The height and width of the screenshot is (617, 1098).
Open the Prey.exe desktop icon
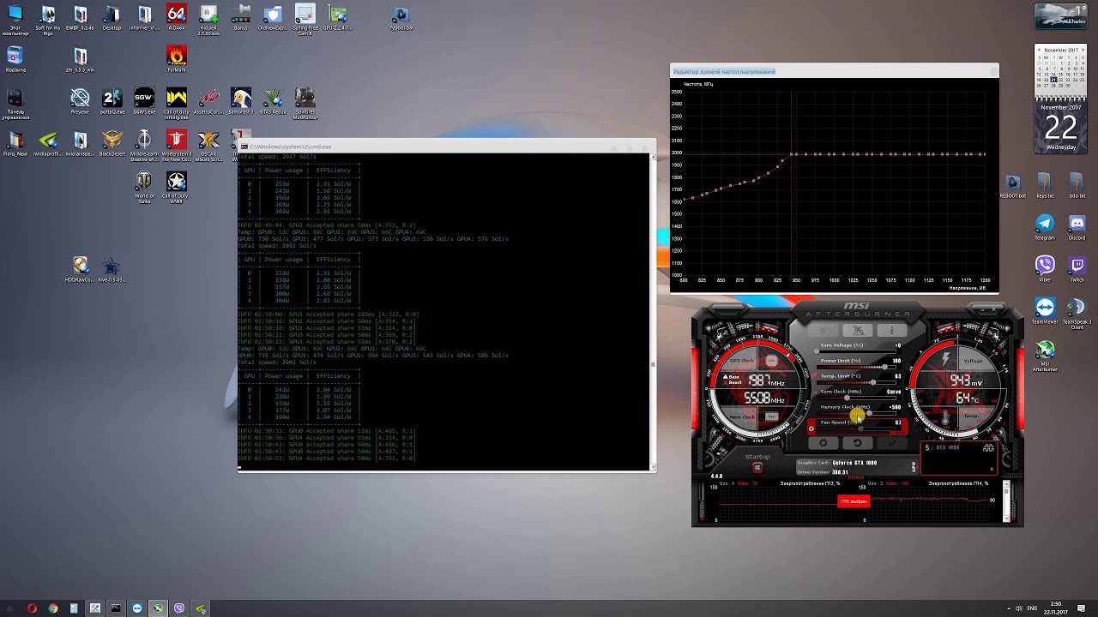[80, 101]
